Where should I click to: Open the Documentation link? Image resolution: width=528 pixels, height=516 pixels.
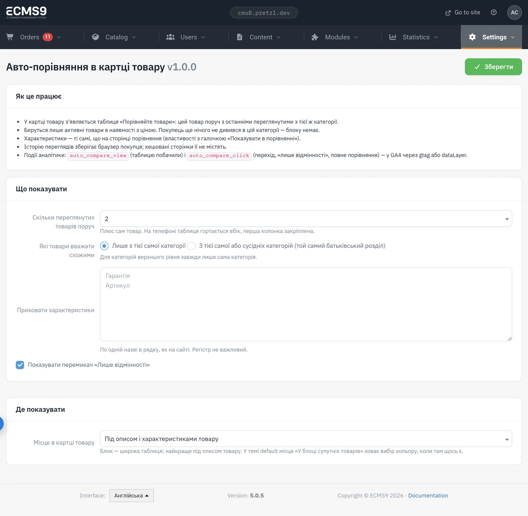428,496
